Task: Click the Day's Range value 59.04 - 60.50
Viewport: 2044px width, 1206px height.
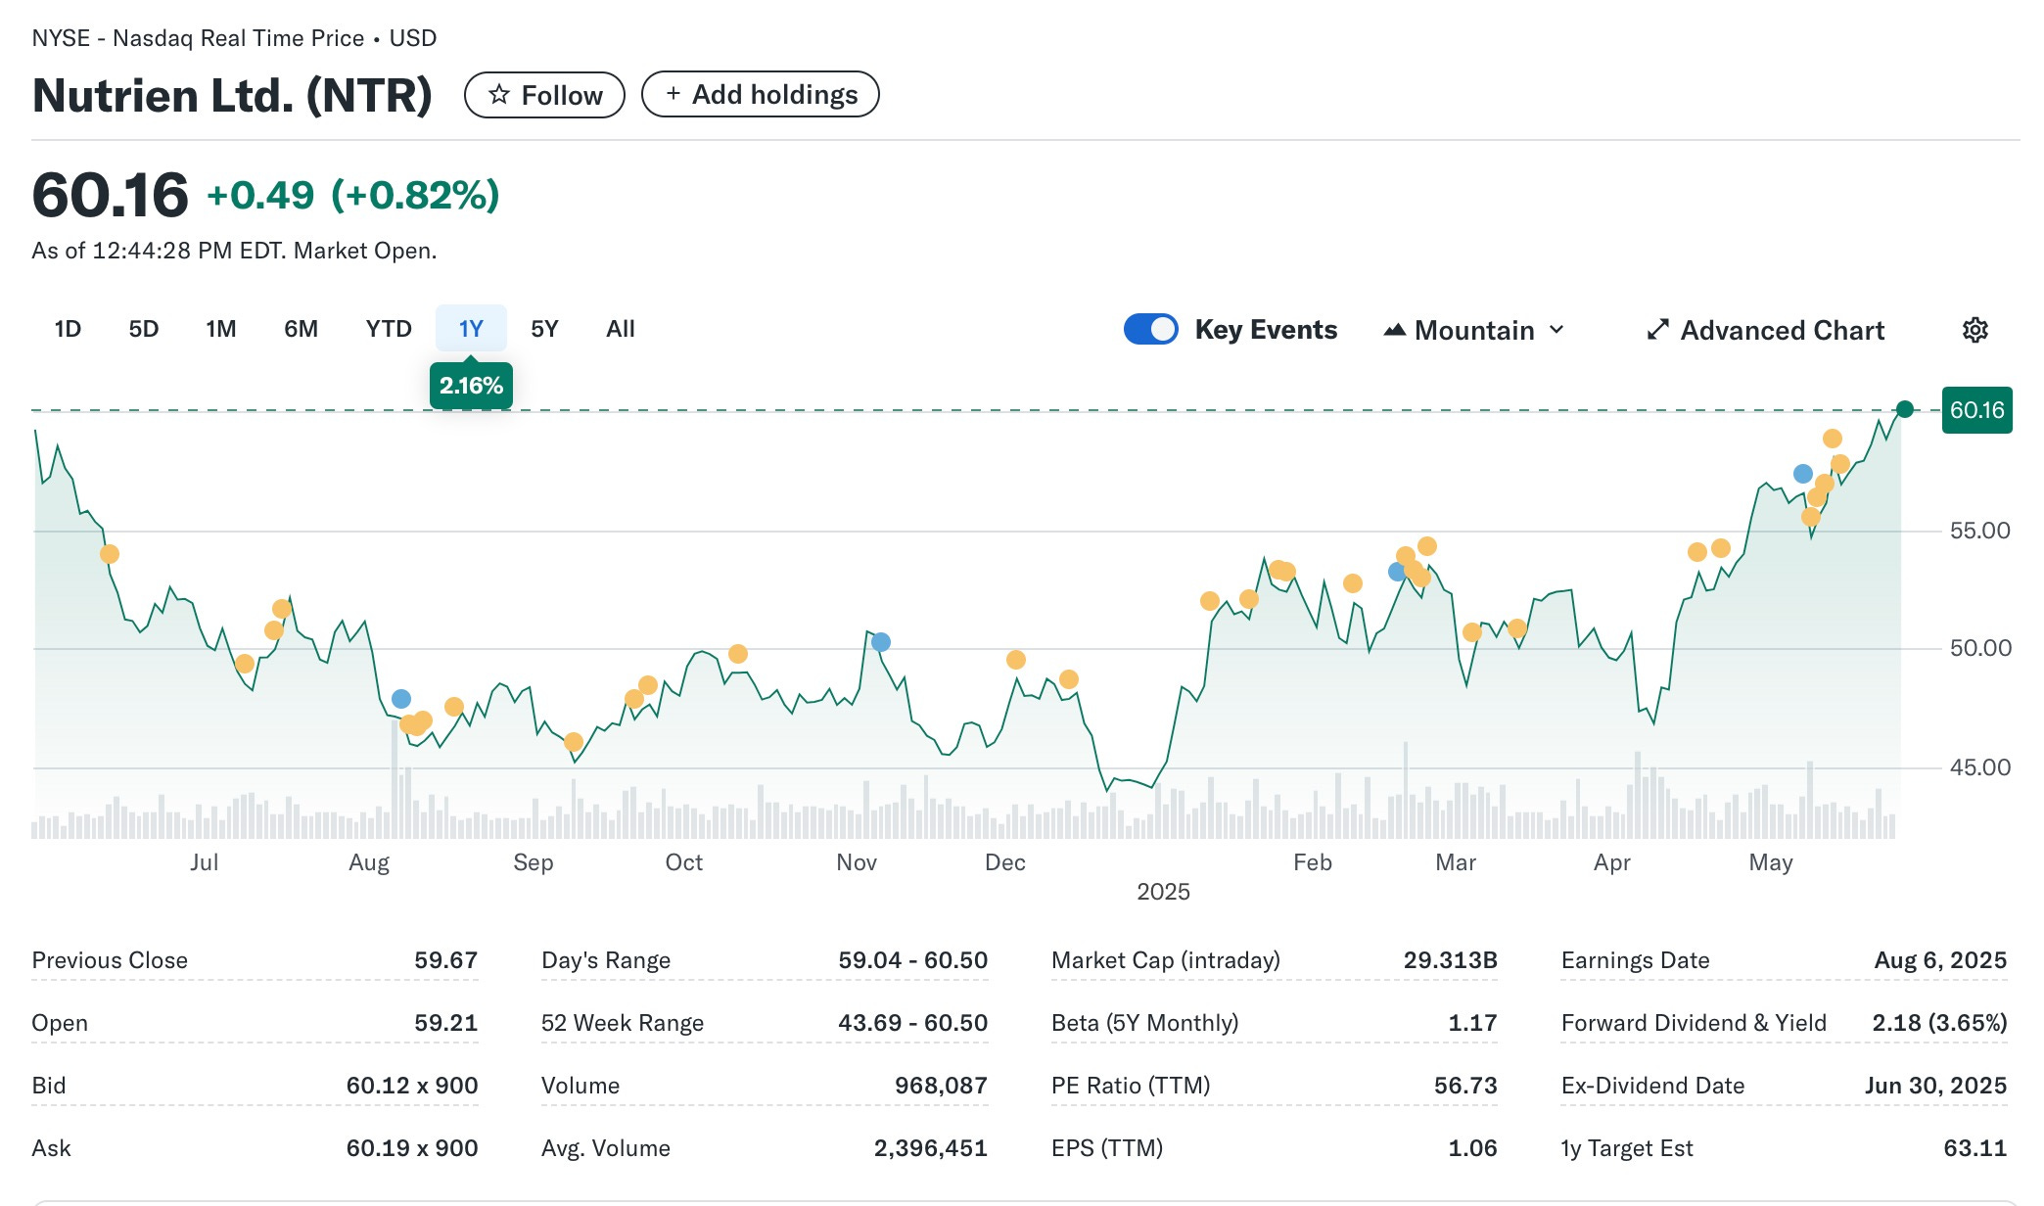Action: pyautogui.click(x=912, y=960)
